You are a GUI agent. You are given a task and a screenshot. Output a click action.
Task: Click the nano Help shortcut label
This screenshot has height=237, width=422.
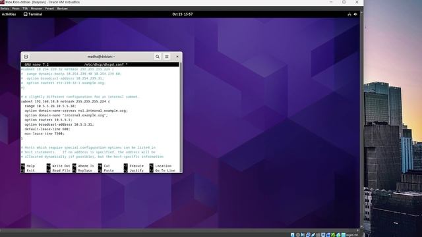(x=31, y=166)
